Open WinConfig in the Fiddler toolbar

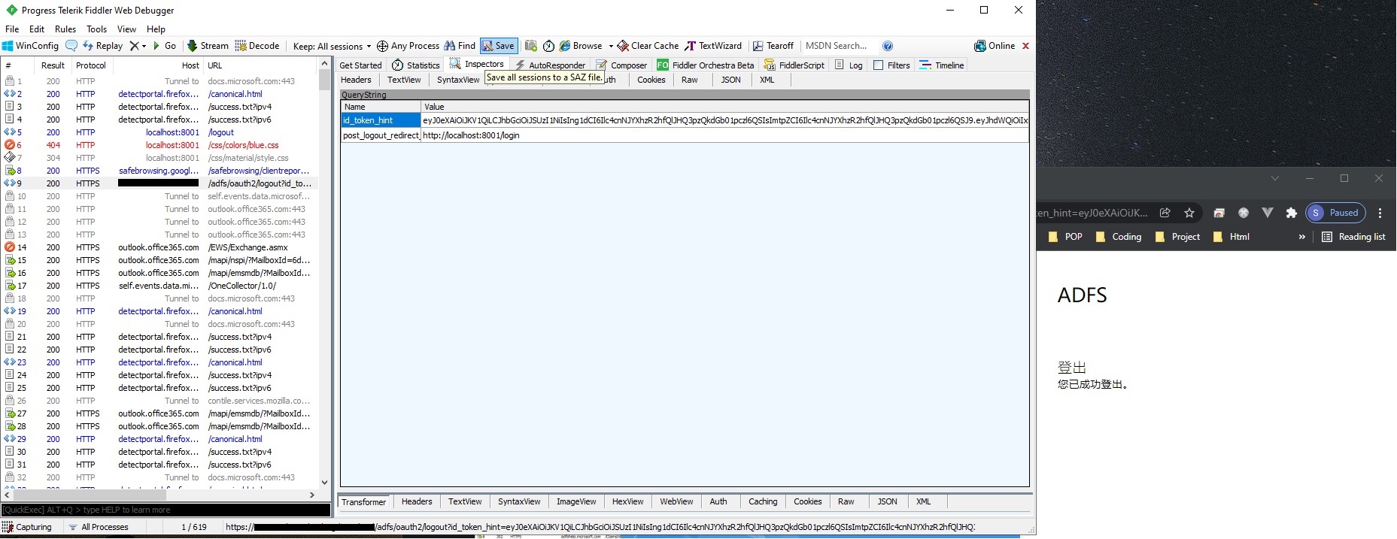click(31, 46)
